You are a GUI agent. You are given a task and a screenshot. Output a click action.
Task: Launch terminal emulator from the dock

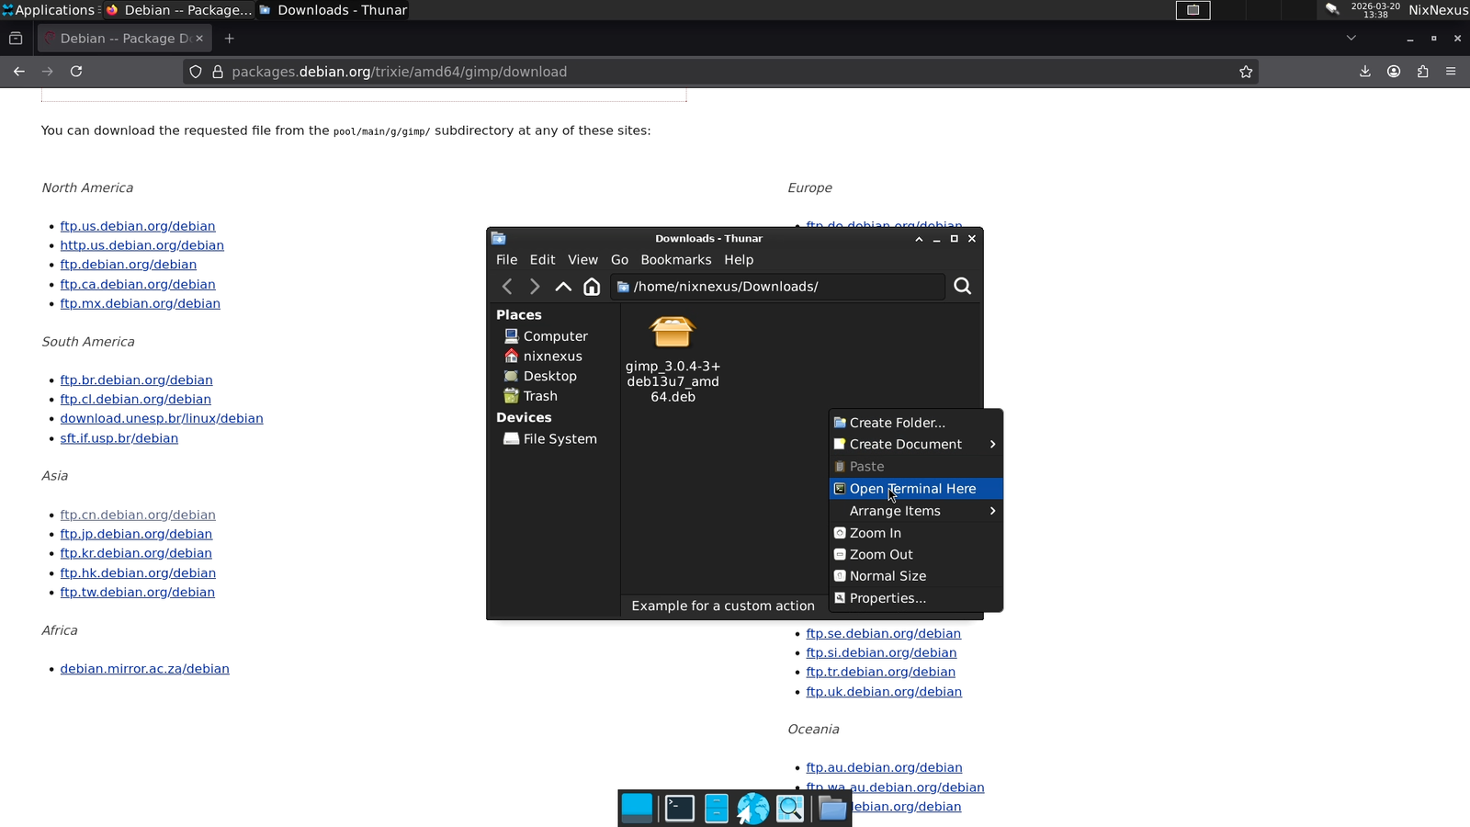[679, 809]
